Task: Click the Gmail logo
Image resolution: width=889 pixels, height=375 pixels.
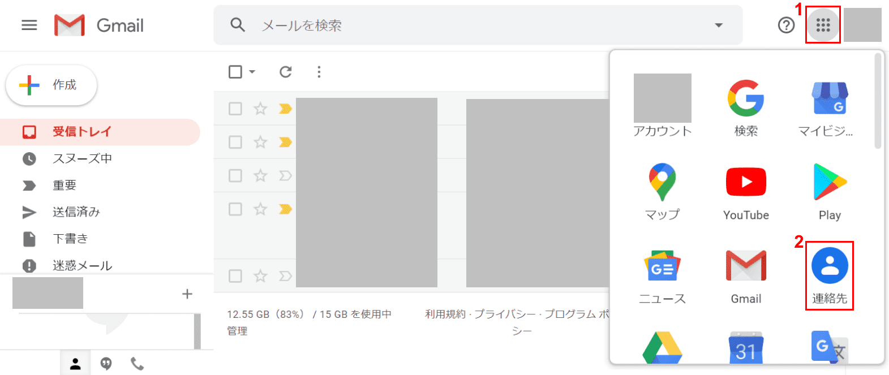Action: (99, 25)
